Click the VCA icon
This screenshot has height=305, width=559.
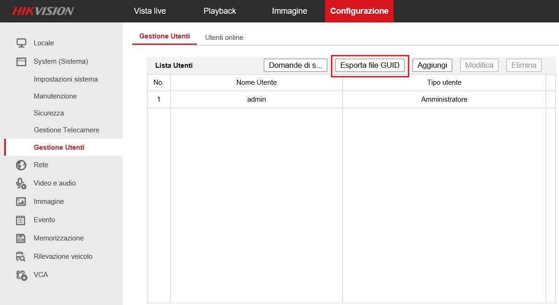point(21,275)
